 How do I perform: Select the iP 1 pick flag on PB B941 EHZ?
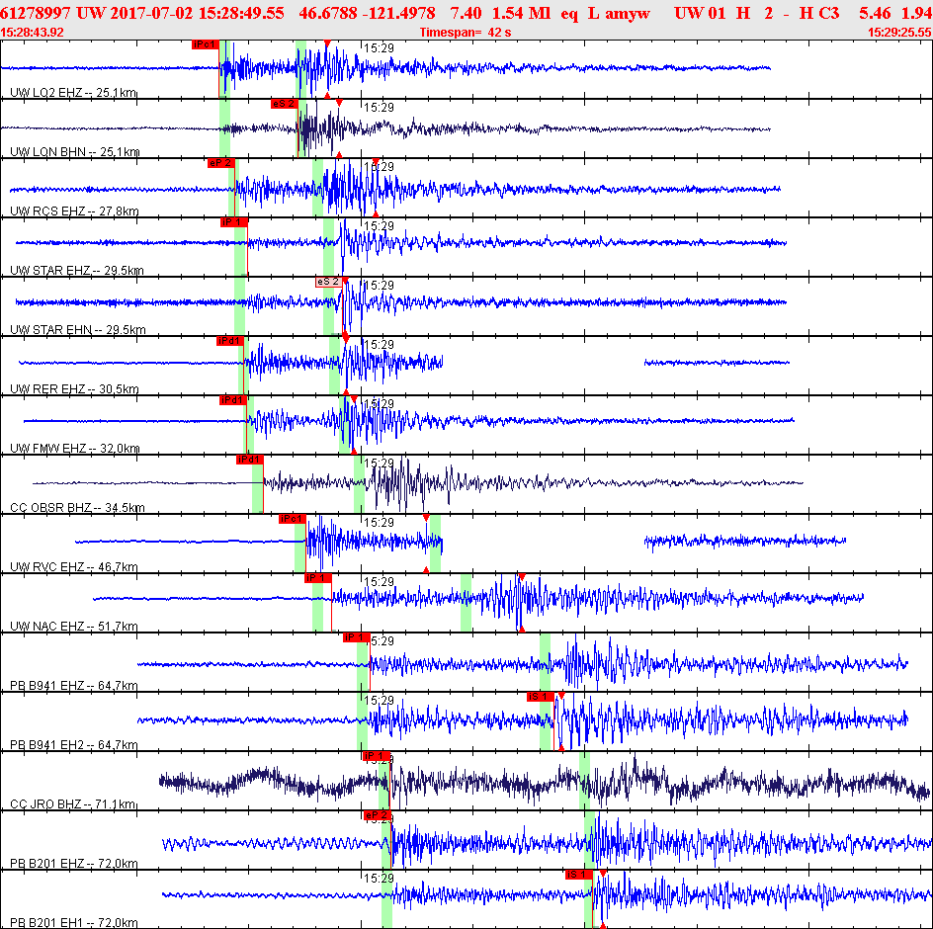point(357,638)
